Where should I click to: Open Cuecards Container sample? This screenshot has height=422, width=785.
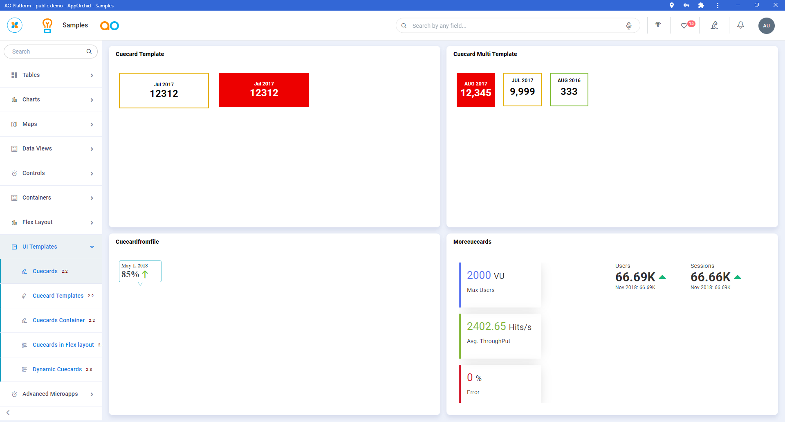(x=59, y=321)
